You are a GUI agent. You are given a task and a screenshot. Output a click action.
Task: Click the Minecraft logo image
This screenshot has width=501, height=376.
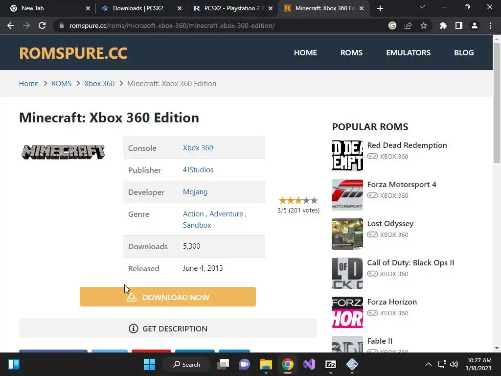pos(63,152)
